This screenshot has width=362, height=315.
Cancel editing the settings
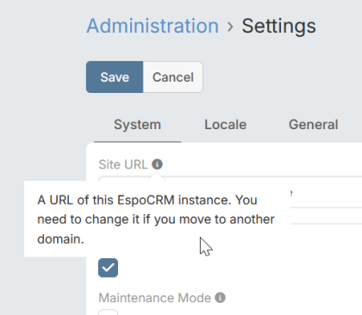pos(173,77)
